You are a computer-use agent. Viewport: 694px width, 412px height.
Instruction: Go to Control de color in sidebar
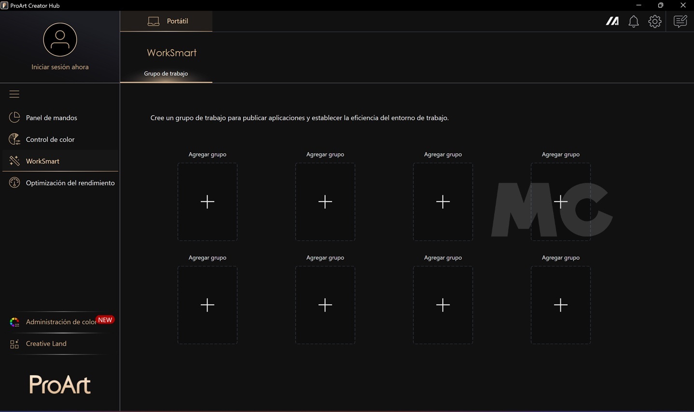point(60,139)
